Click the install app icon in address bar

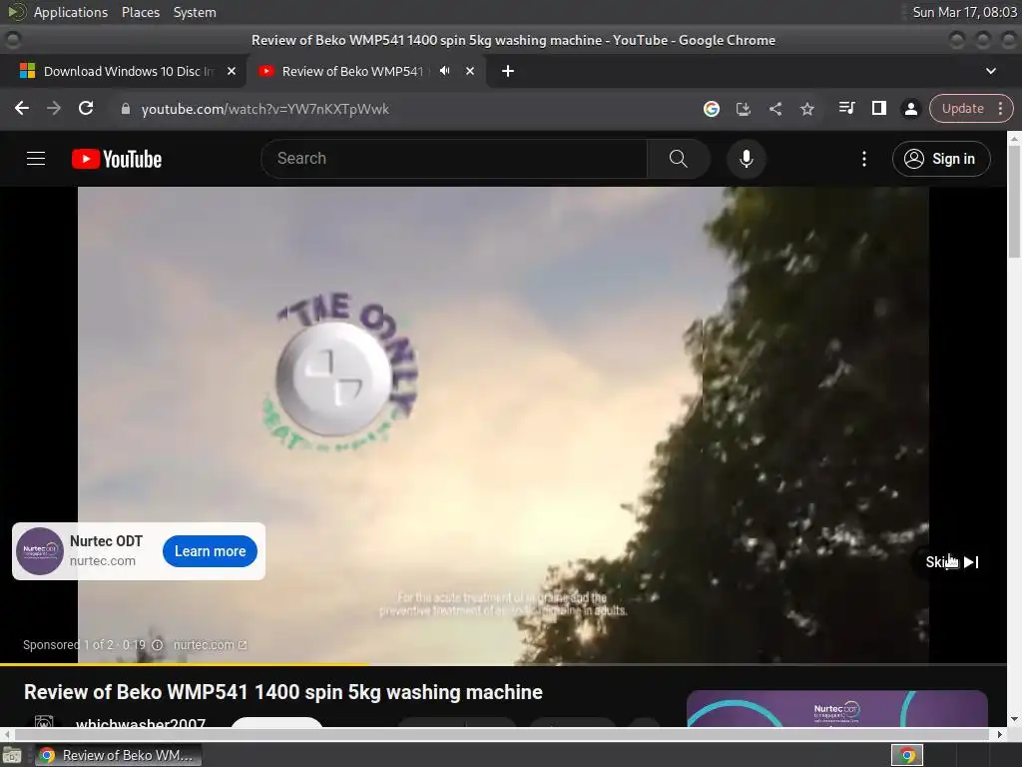743,109
